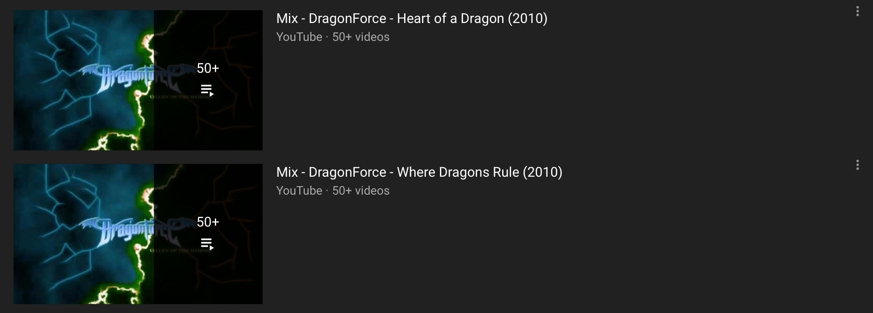This screenshot has height=313, width=873.
Task: Click "Valley of the Damned" text on the first thumbnail
Action: (x=179, y=97)
